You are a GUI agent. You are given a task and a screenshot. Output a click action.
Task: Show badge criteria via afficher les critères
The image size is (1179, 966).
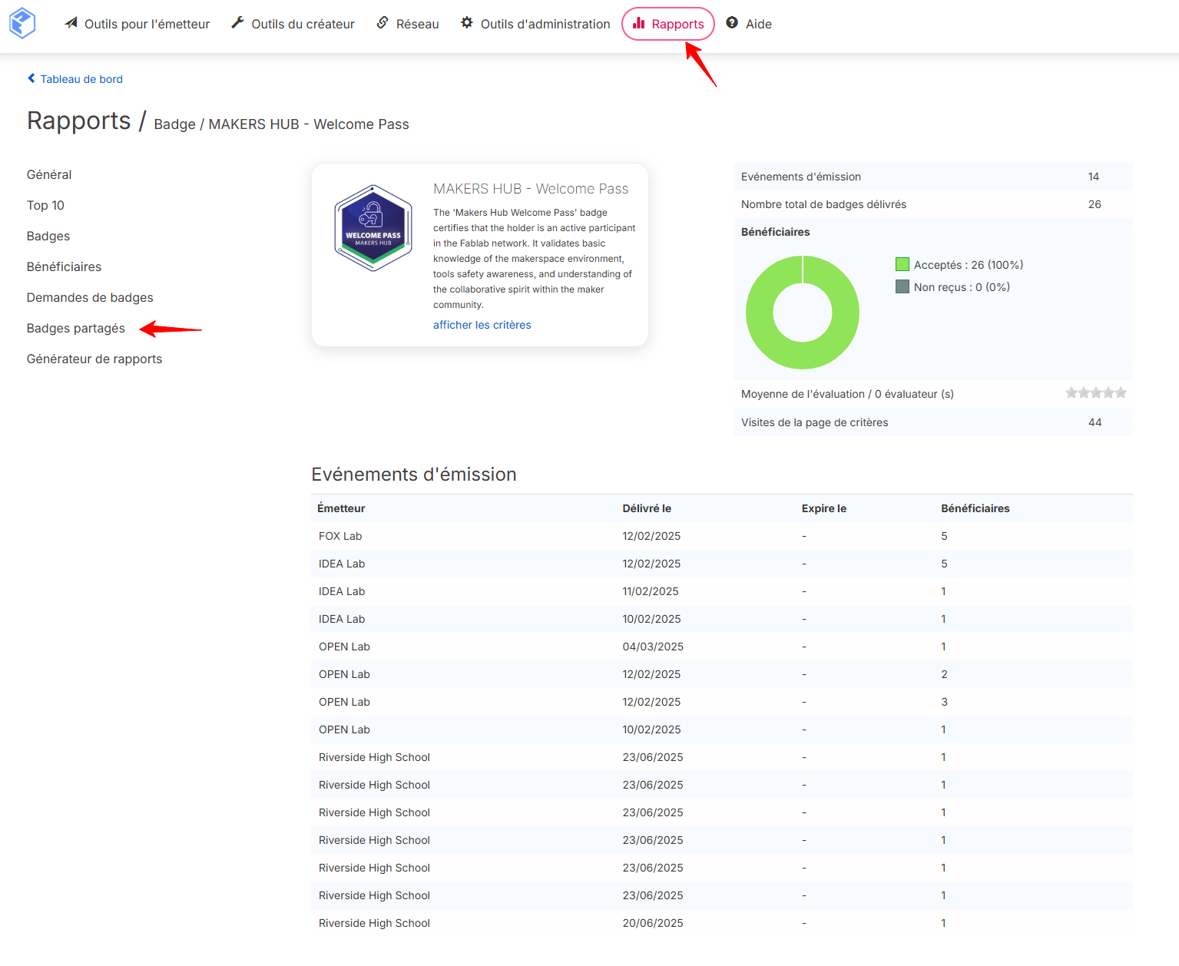[482, 325]
